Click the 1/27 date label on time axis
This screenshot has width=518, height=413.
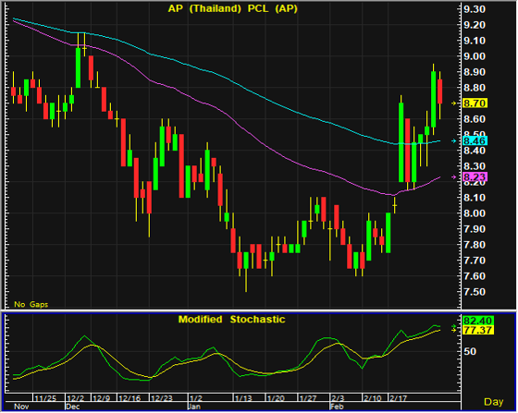click(x=308, y=398)
